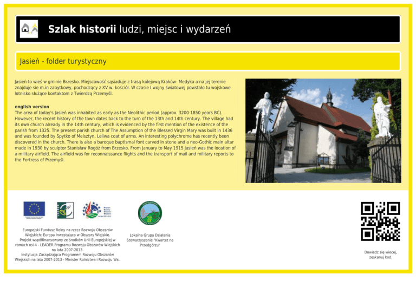Open the church photograph
Viewport: 416px width, 294px height.
point(323,130)
